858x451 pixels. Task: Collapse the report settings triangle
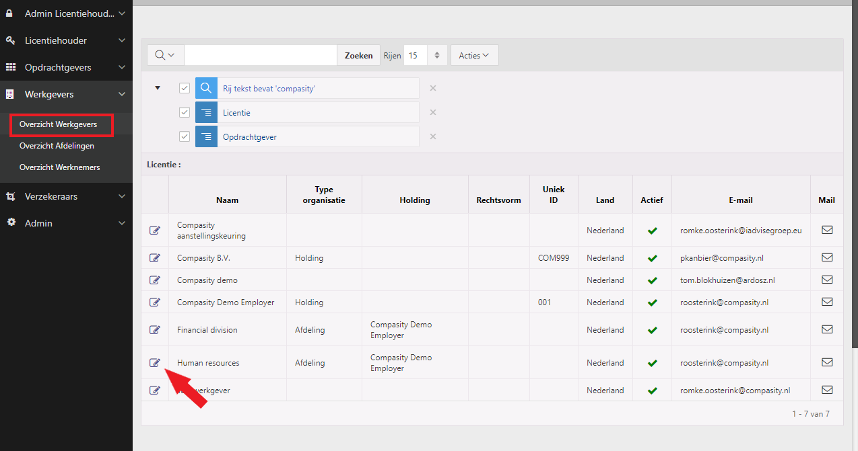coord(158,88)
